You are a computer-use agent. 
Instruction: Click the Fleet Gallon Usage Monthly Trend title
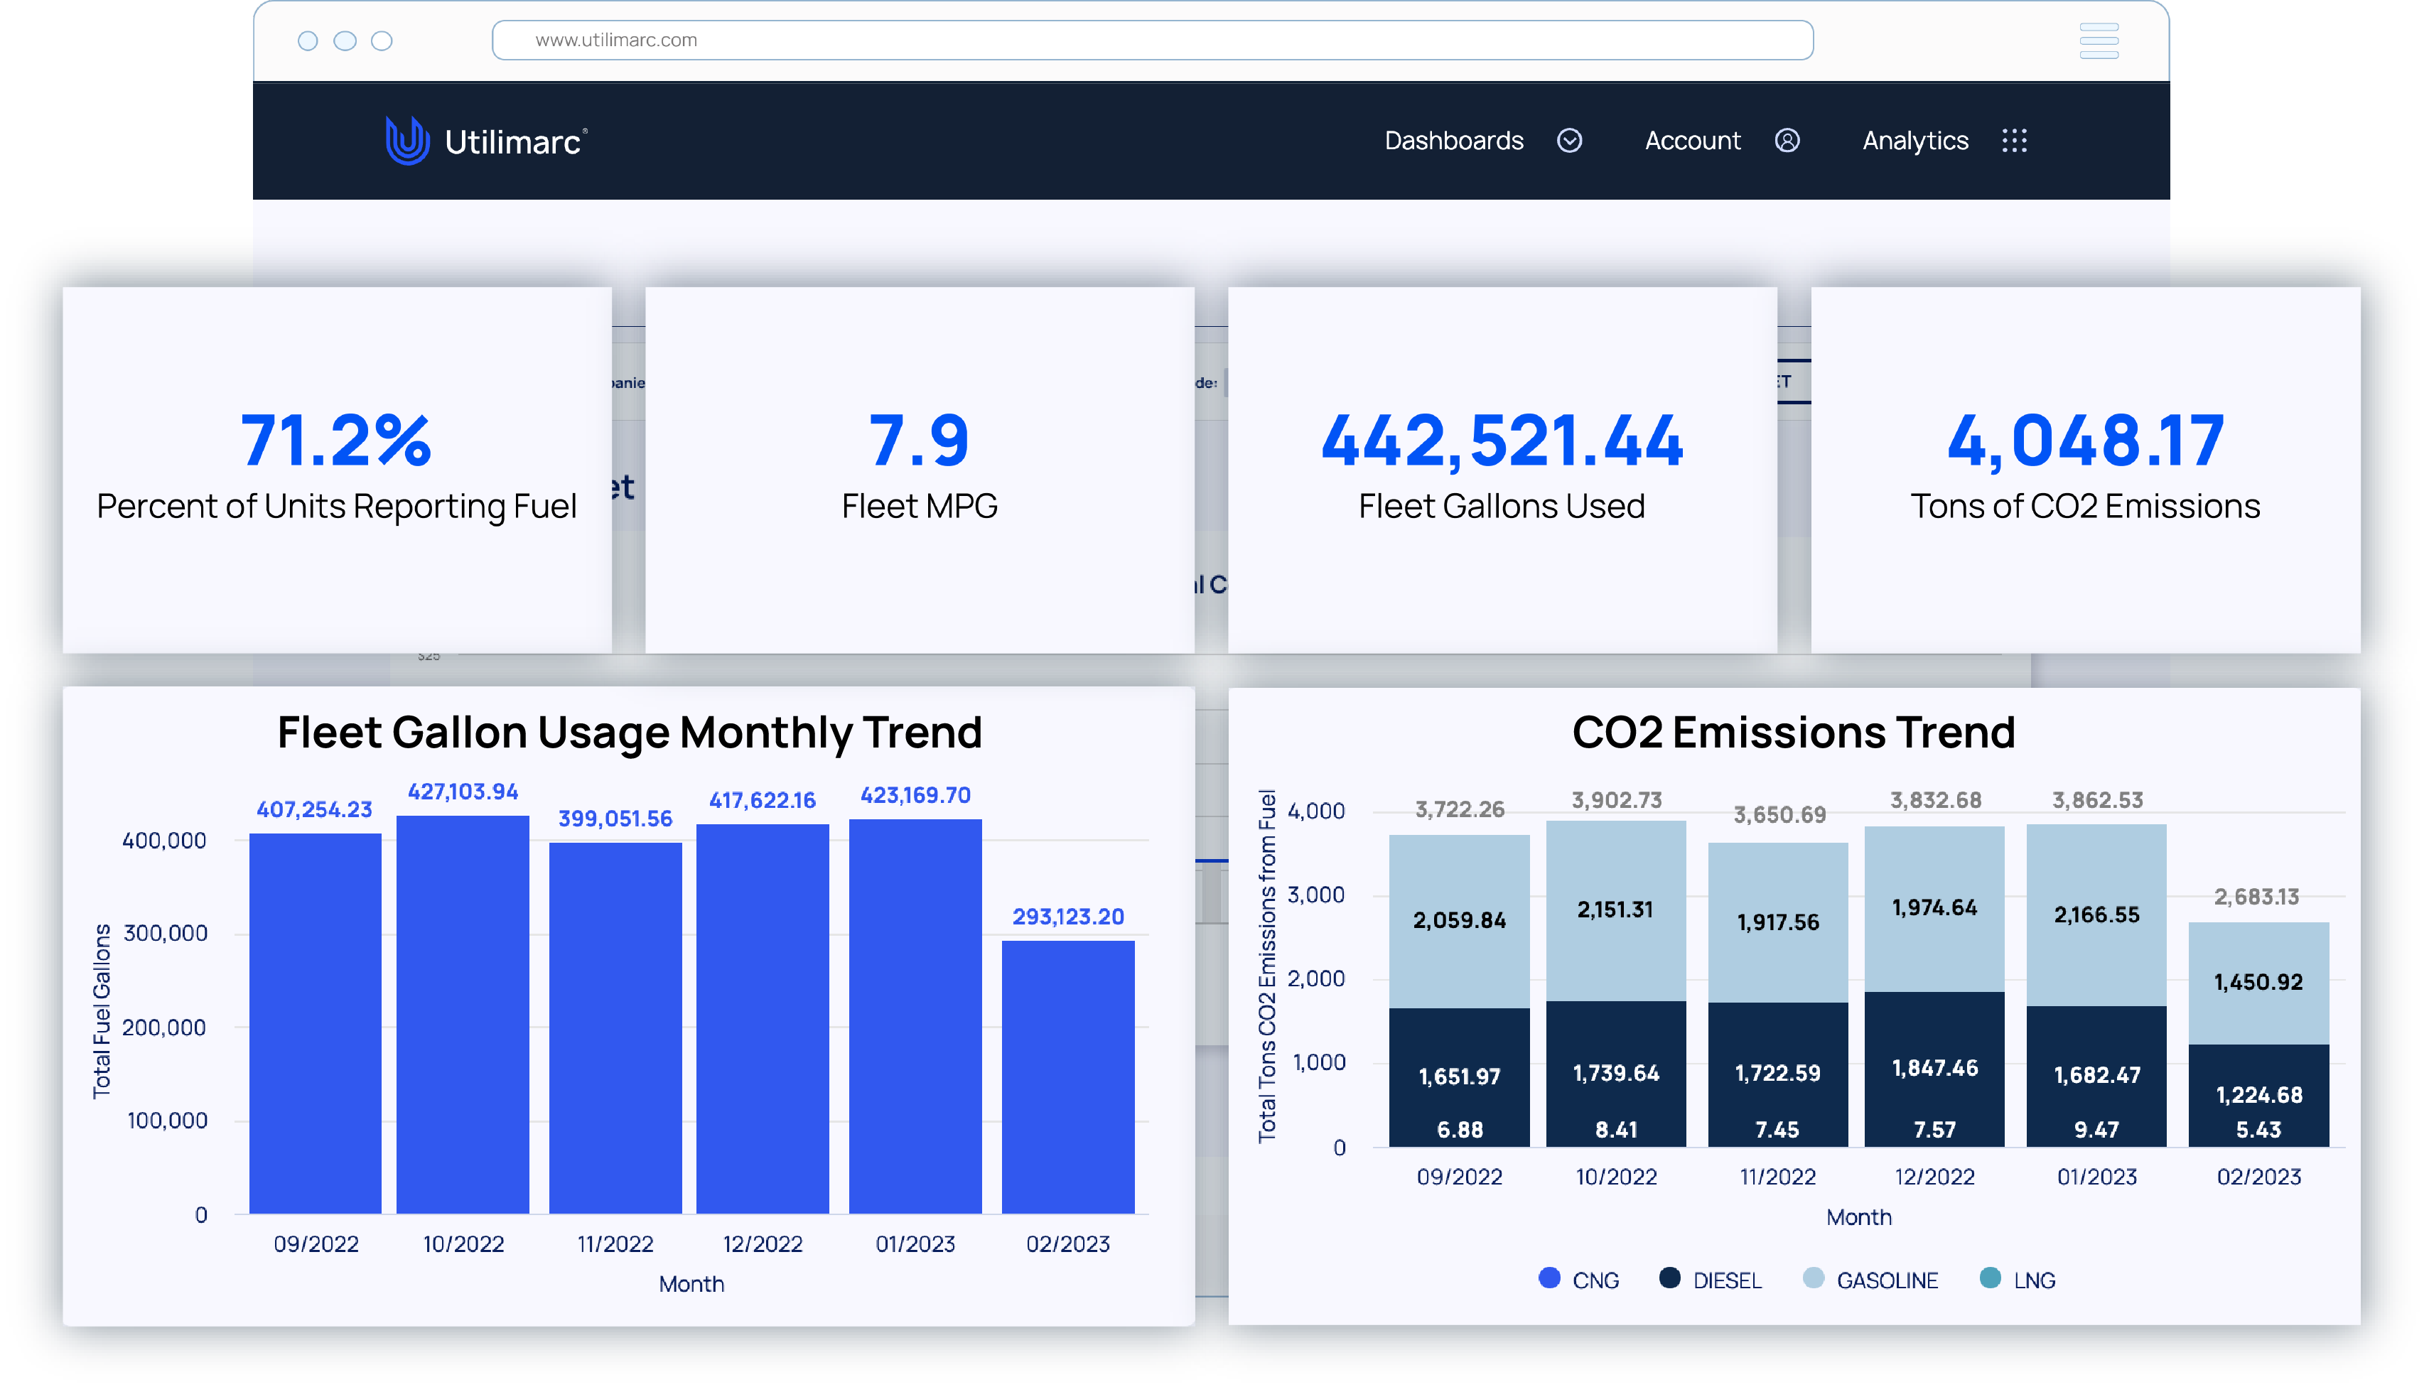point(629,733)
